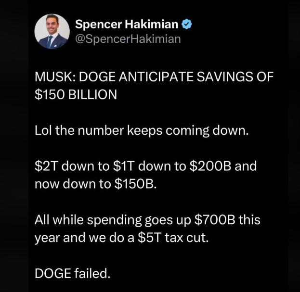
Task: Click the blue verified checkmark badge
Action: [x=186, y=24]
